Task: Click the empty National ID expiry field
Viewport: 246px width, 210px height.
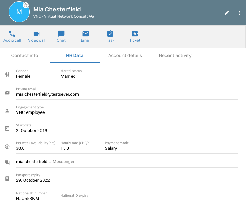Action: click(75, 196)
